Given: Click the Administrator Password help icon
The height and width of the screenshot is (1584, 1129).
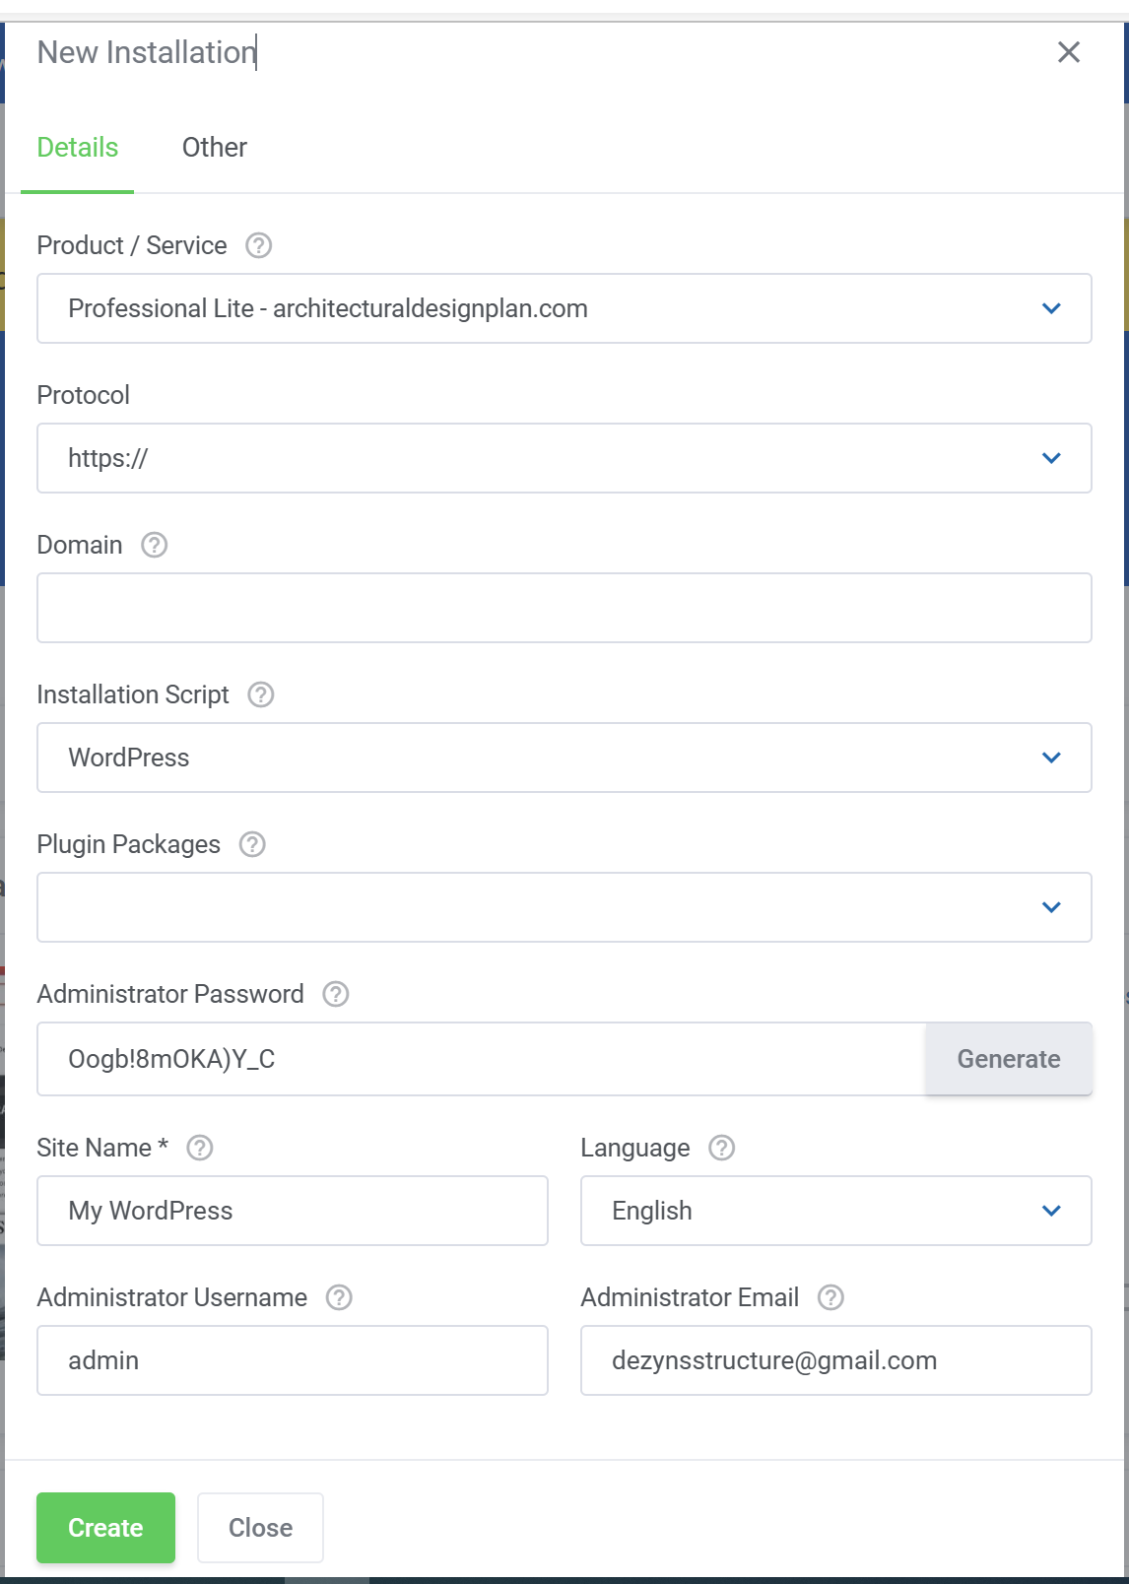Looking at the screenshot, I should [x=336, y=994].
